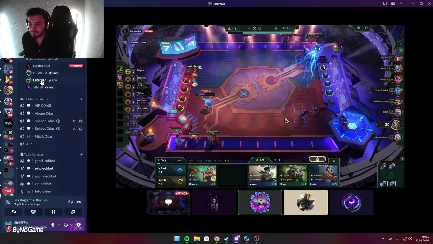Screen dimensions: 433x244
Task: Deafen headphones in user panel
Action: click(66, 225)
